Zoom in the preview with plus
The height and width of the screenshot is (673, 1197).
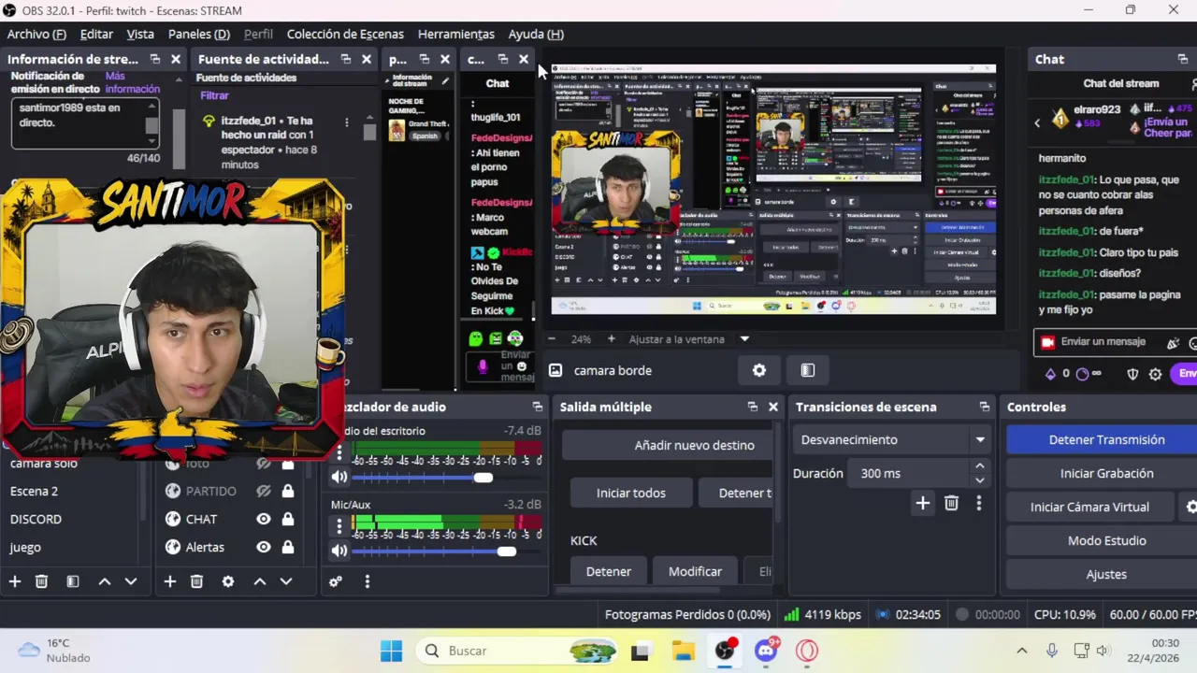(612, 339)
